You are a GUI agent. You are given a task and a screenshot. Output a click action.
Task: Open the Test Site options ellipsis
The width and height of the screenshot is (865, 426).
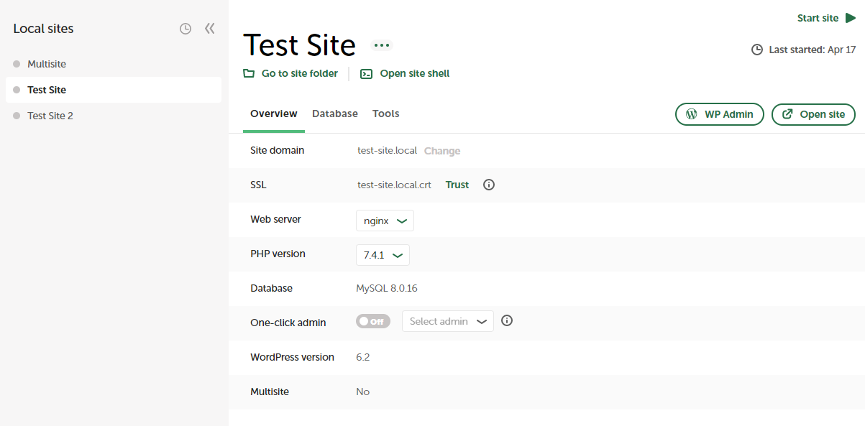(x=382, y=45)
